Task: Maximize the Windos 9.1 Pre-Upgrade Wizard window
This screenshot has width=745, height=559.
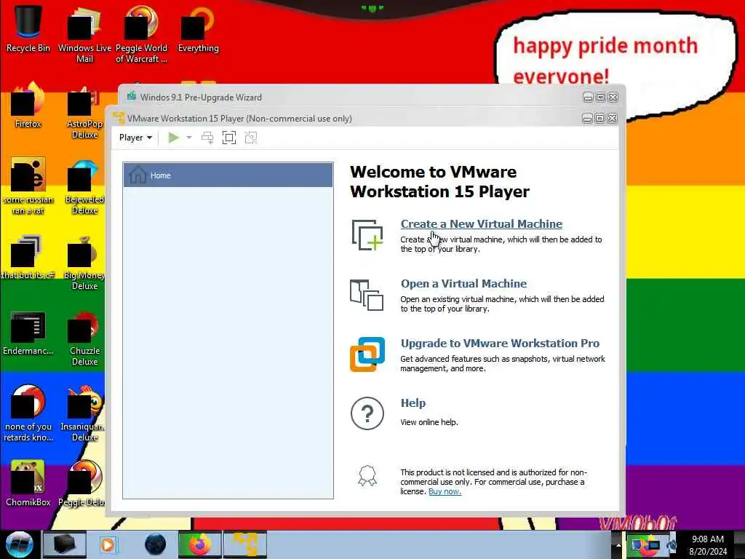Action: click(x=600, y=98)
